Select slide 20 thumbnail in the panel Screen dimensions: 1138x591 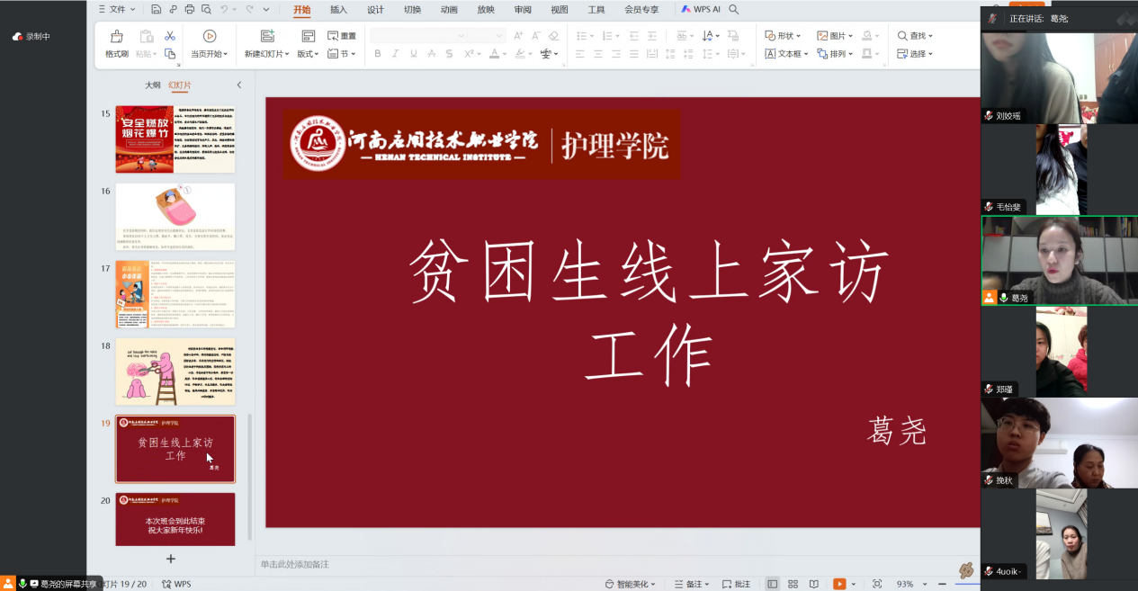[x=175, y=519]
